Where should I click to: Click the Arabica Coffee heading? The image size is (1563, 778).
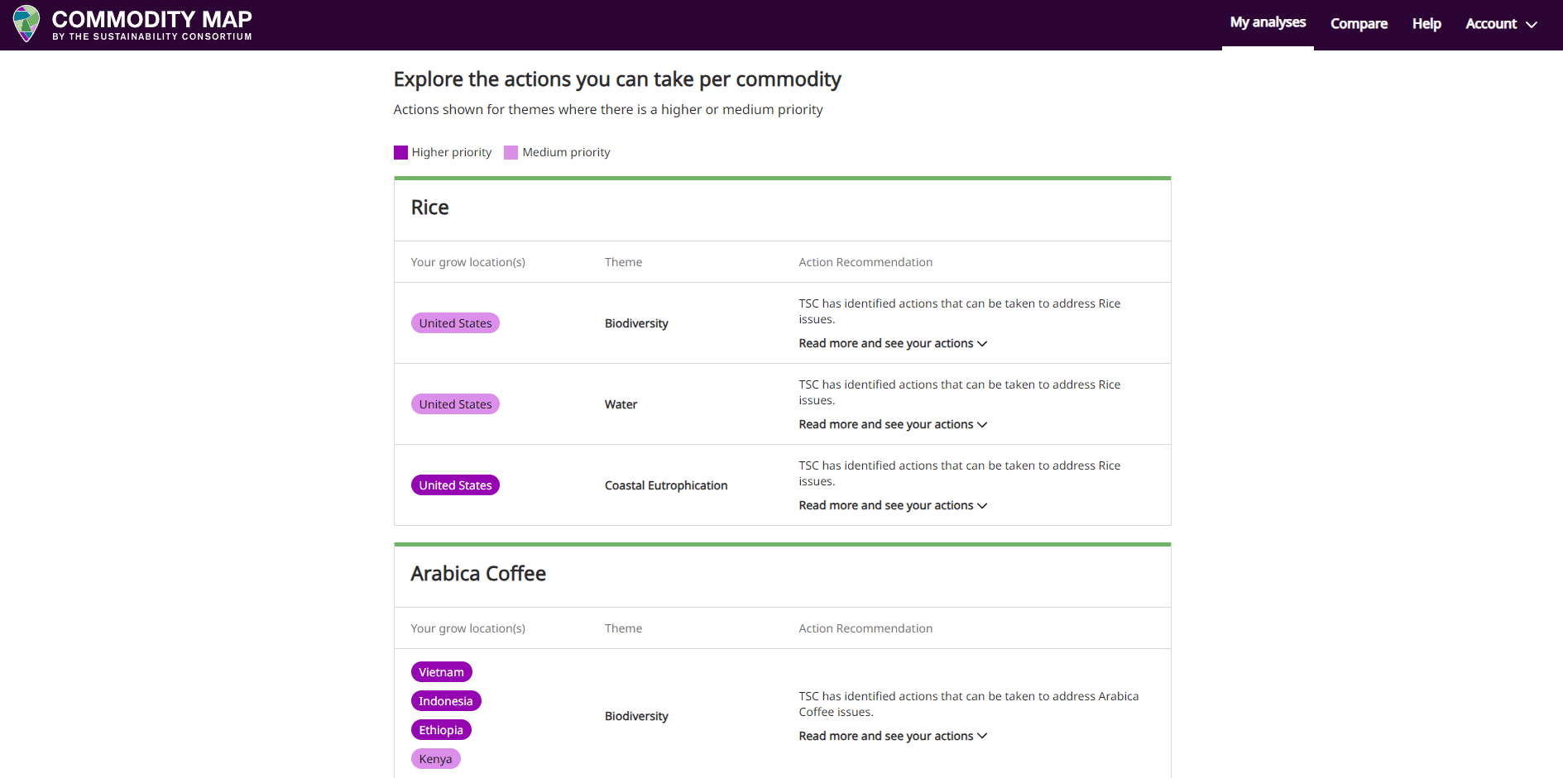478,574
